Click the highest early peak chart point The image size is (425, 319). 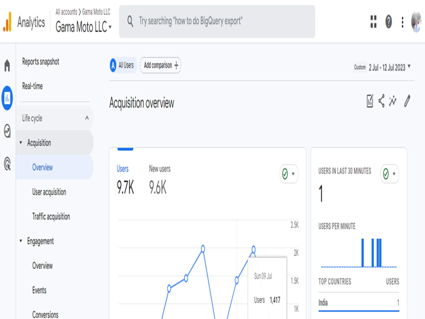click(x=203, y=248)
